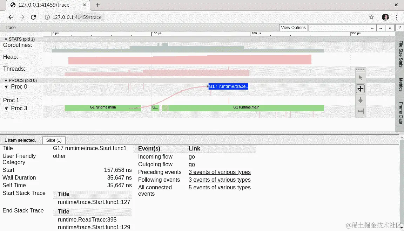Click the Wall Duration 35,647 ns value
Image resolution: width=404 pixels, height=231 pixels.
click(119, 178)
